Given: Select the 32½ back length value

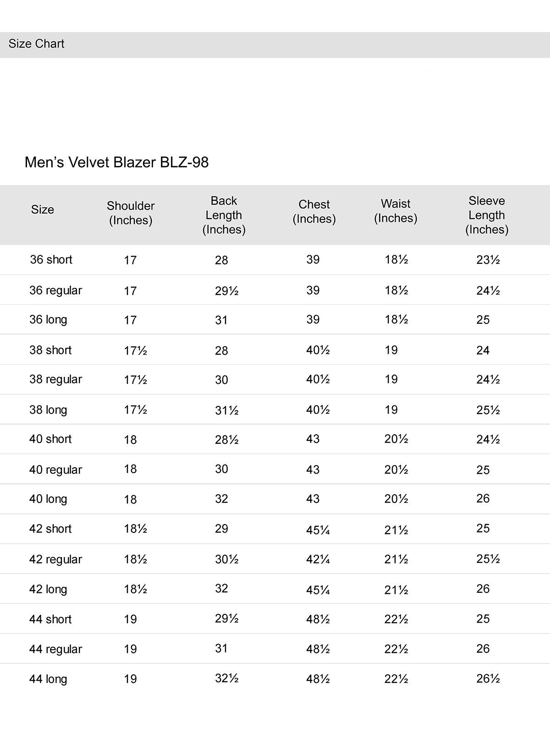Looking at the screenshot, I should tap(226, 678).
